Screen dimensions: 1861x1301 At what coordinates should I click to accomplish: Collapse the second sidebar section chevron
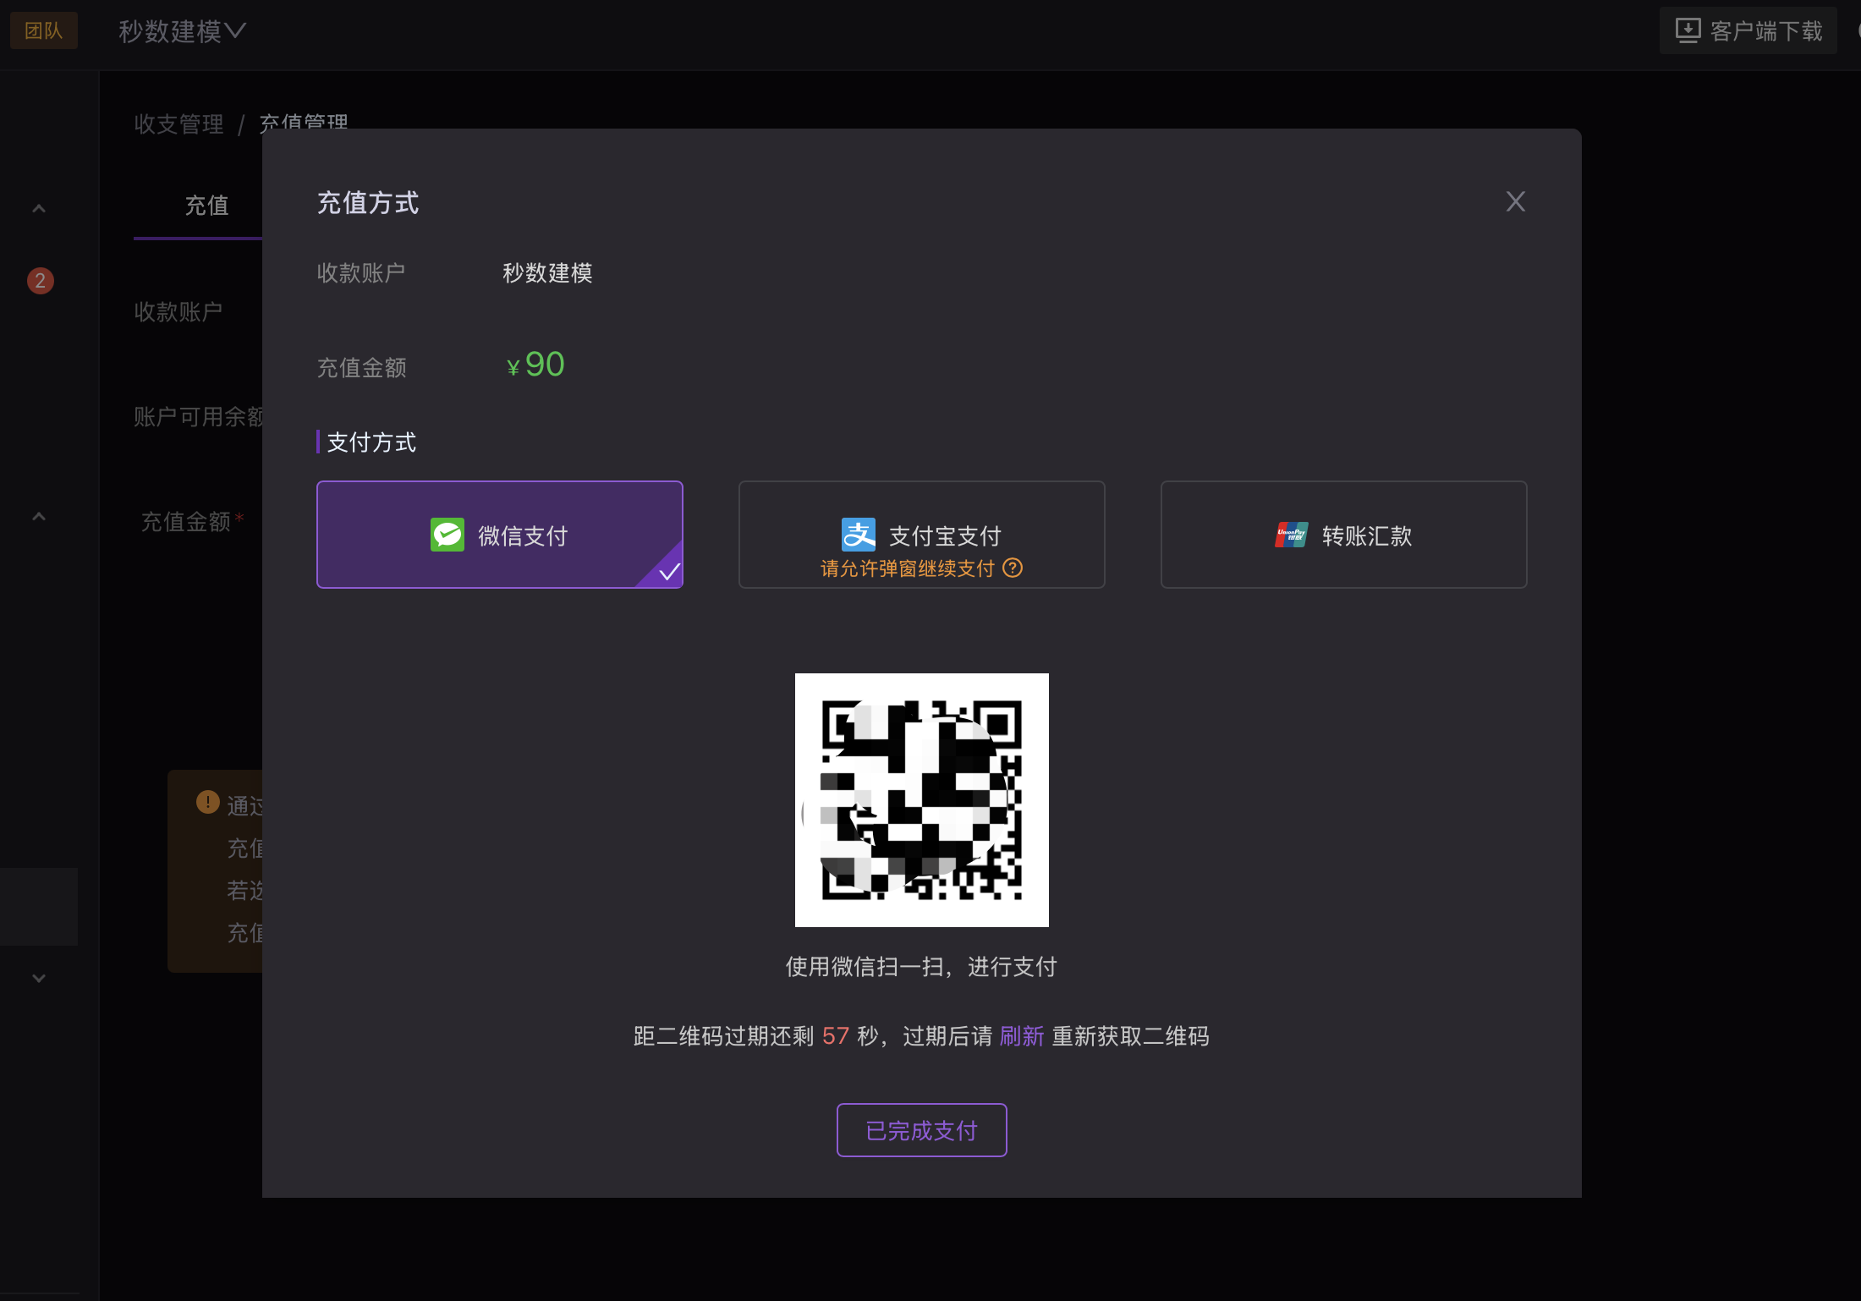click(x=39, y=516)
